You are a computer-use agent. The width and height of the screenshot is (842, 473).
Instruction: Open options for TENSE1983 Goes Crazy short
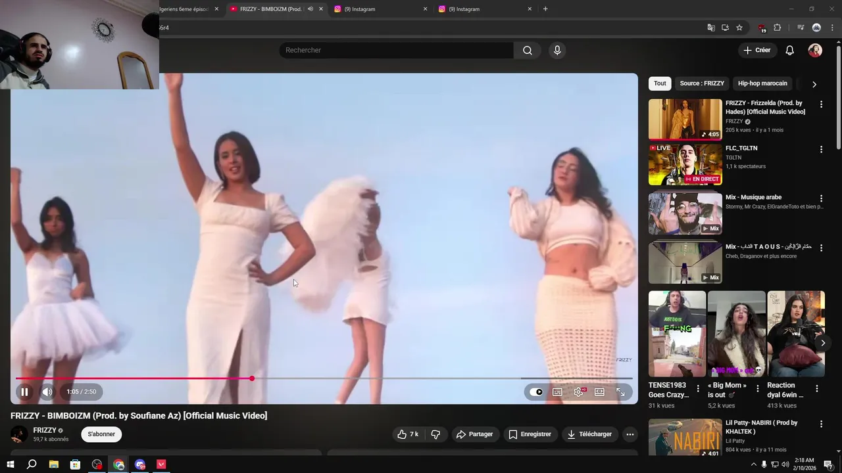(x=698, y=389)
